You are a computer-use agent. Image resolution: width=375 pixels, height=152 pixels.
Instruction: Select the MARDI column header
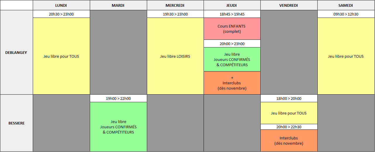tap(118, 5)
